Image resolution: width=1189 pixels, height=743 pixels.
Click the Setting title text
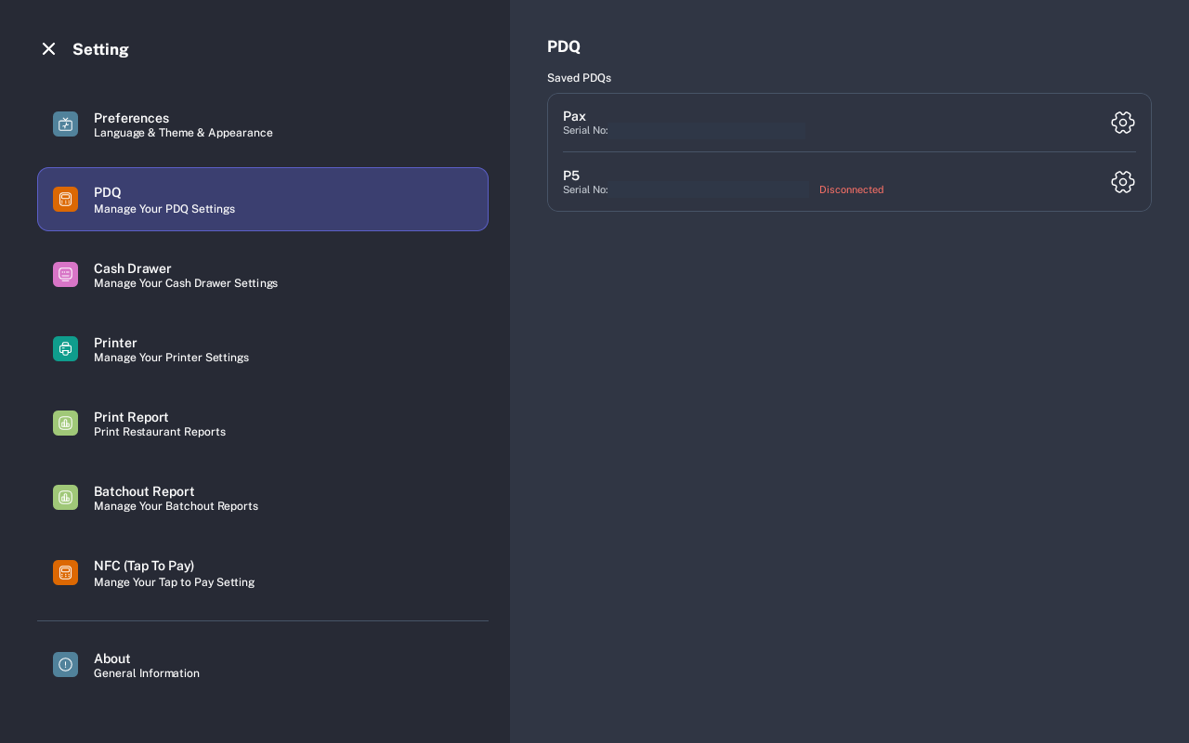tap(100, 49)
